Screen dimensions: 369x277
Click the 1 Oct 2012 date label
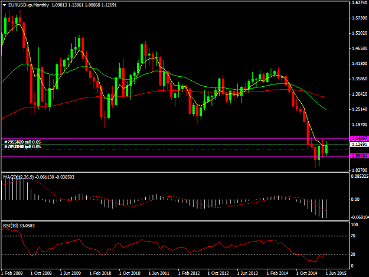click(x=218, y=273)
